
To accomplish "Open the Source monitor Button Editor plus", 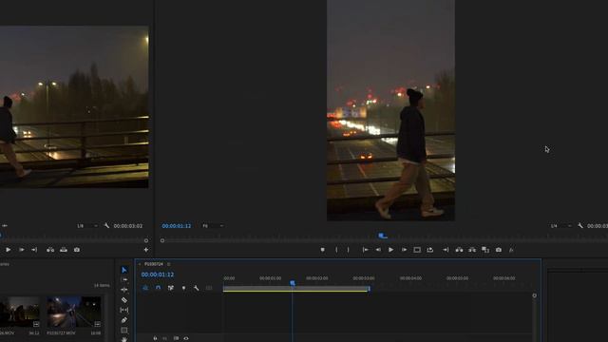I will (146, 250).
